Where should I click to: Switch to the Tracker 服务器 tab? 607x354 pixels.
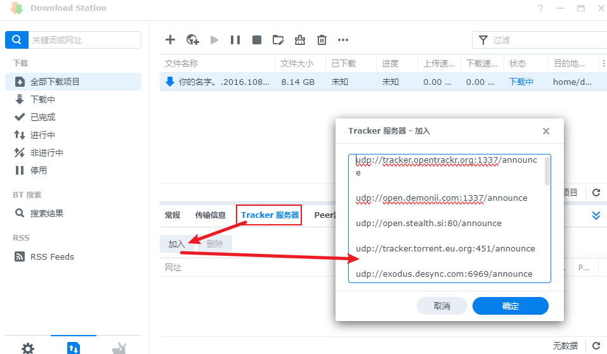270,215
